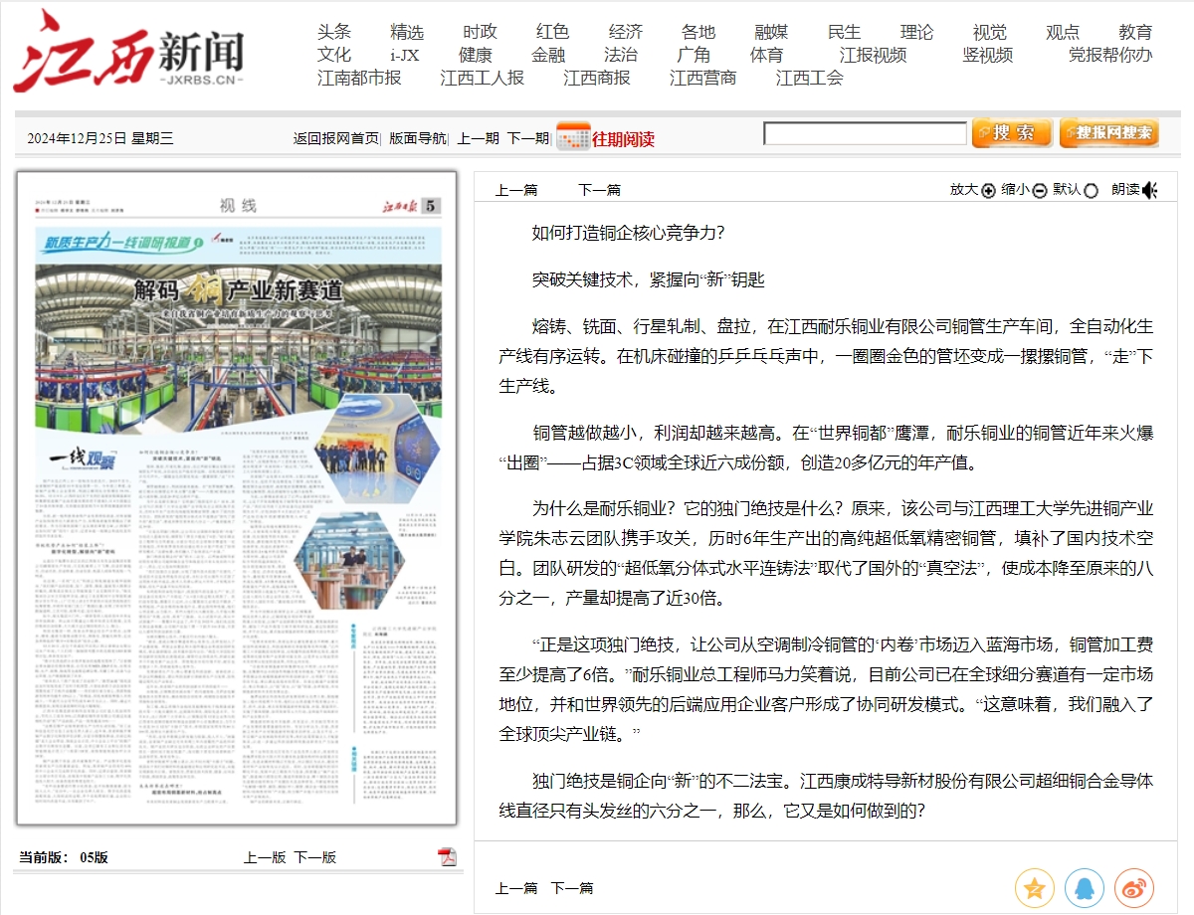Select the 缩小 shrink text radio button
1194x915 pixels.
[1040, 191]
